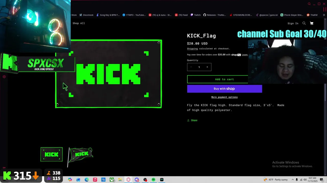This screenshot has height=183, width=327.
Task: Open the YTMP3 YouTube bookmark
Action: (134, 15)
